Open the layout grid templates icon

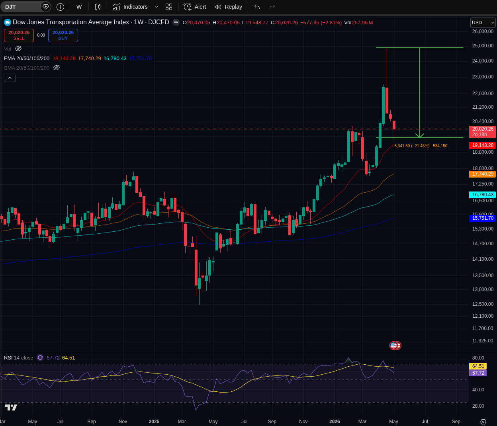(x=169, y=7)
